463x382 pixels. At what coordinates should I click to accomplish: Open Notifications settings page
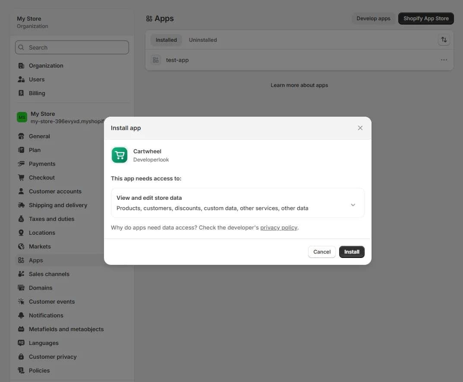click(72, 315)
